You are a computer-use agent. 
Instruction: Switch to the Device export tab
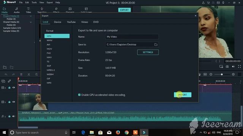coord(57,22)
